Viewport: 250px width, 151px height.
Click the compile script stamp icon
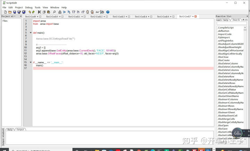pyautogui.click(x=60, y=12)
